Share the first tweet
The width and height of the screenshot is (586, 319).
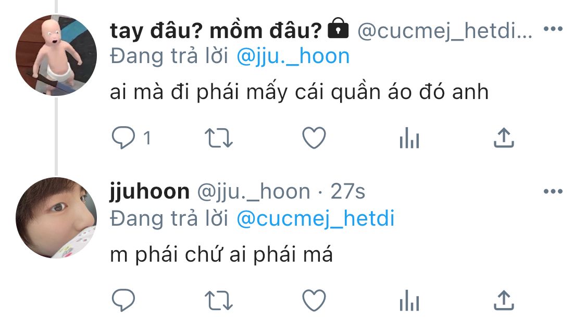(504, 138)
